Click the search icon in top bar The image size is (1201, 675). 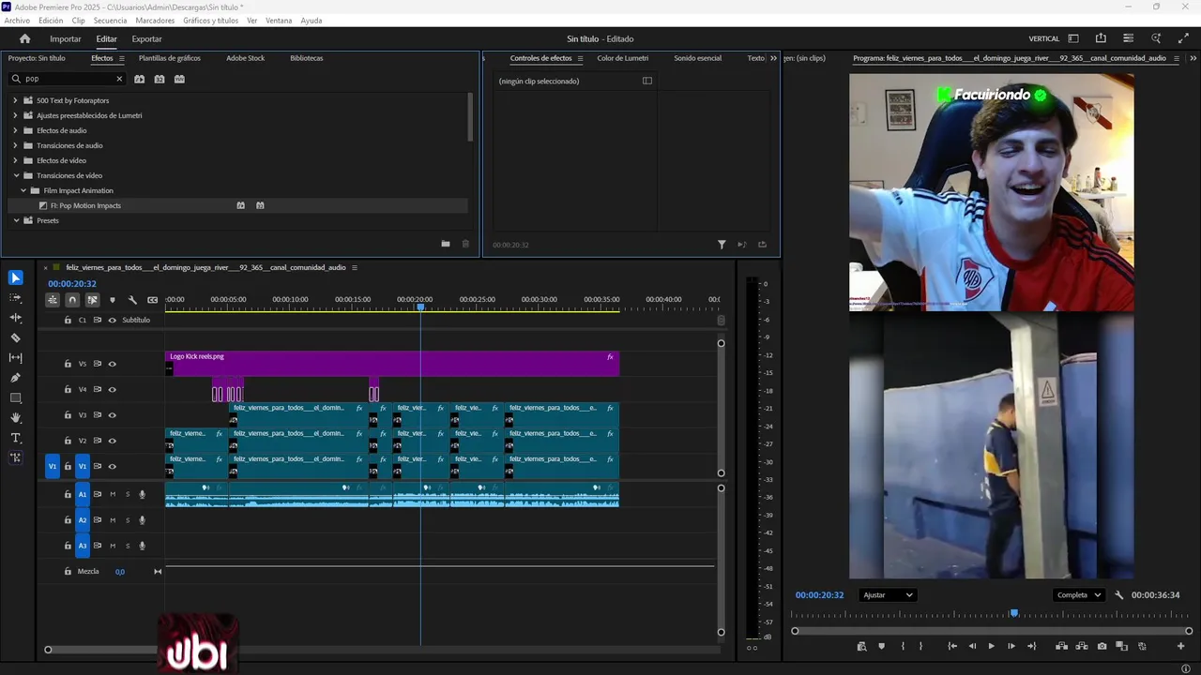coord(1156,38)
